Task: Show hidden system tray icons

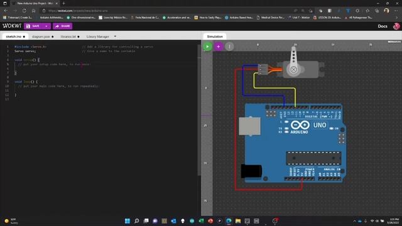Action: [354, 221]
